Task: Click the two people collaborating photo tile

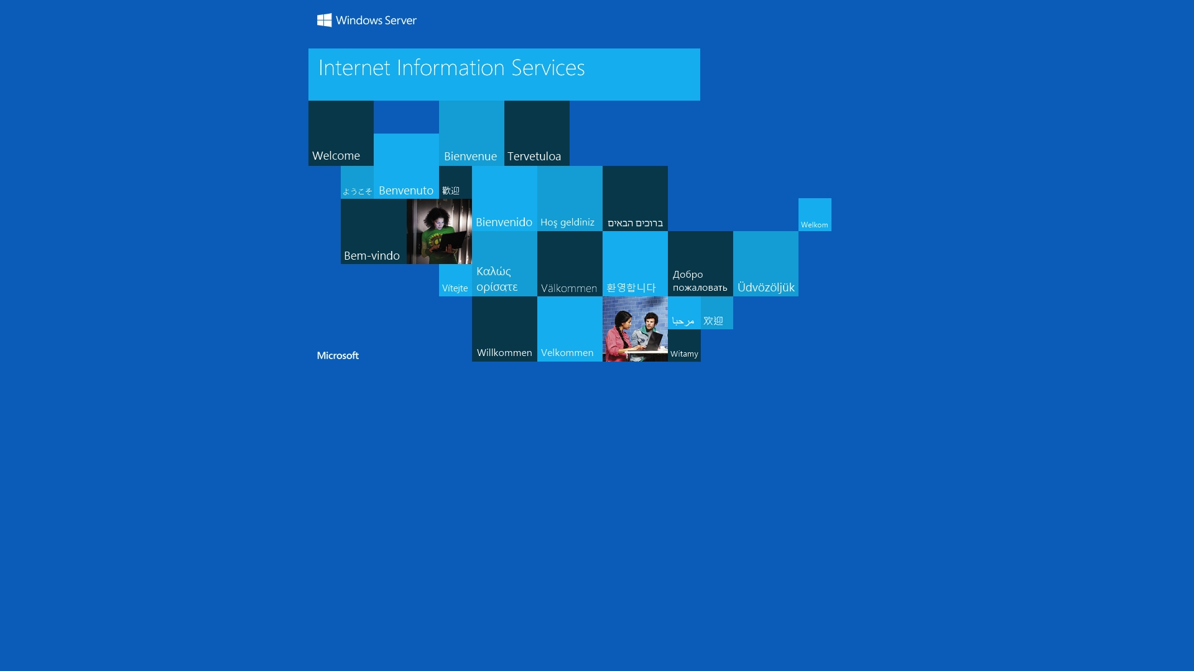Action: pyautogui.click(x=635, y=329)
